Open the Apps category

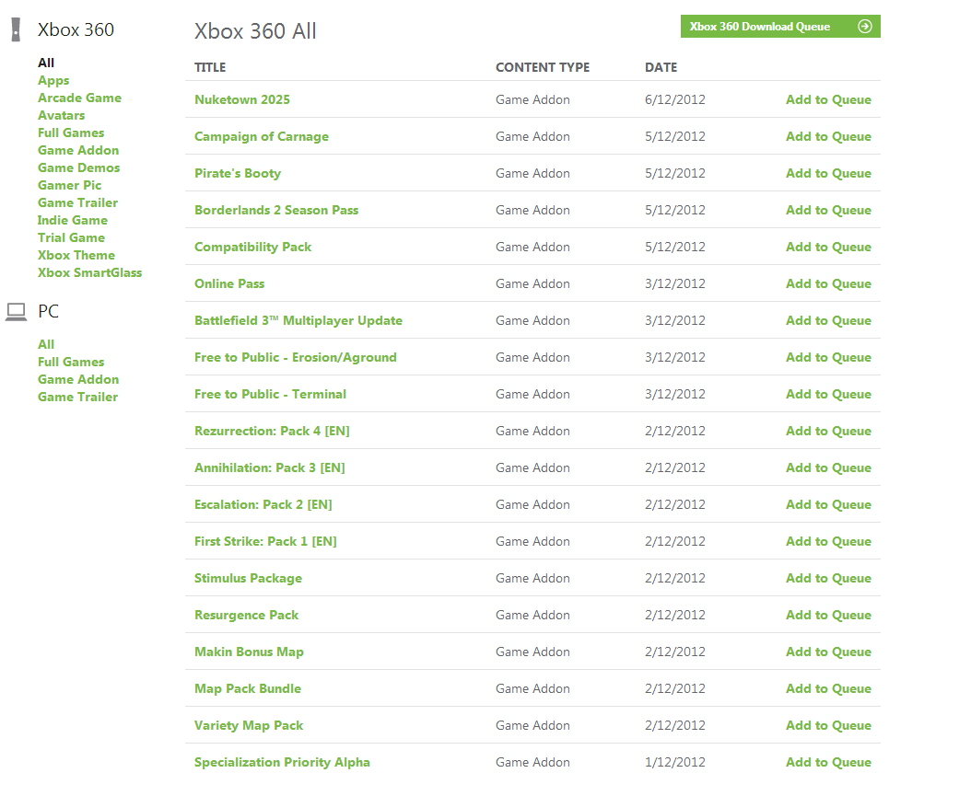click(x=53, y=80)
